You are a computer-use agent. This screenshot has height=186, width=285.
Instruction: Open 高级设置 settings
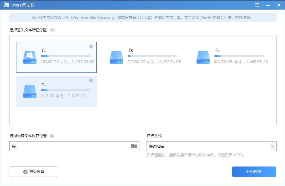(x=33, y=172)
